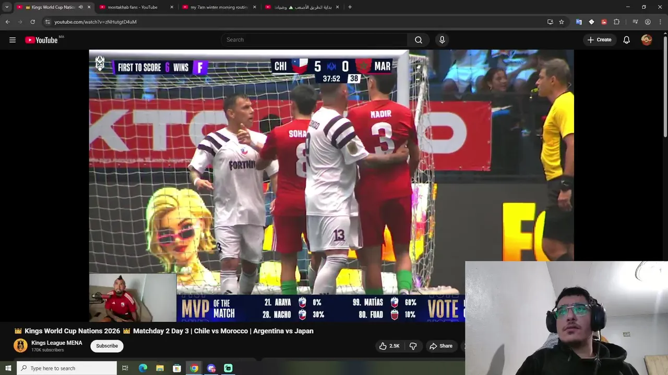Open the Chrome three-dot menu

click(x=660, y=22)
